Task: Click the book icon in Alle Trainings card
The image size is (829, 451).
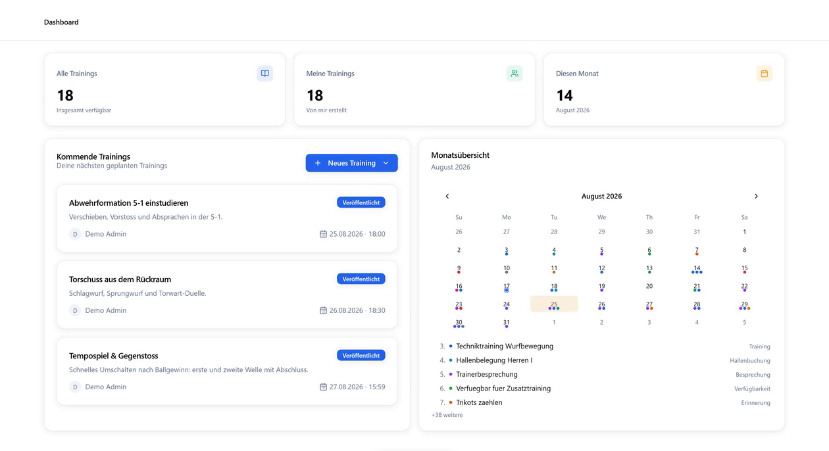Action: [x=265, y=74]
